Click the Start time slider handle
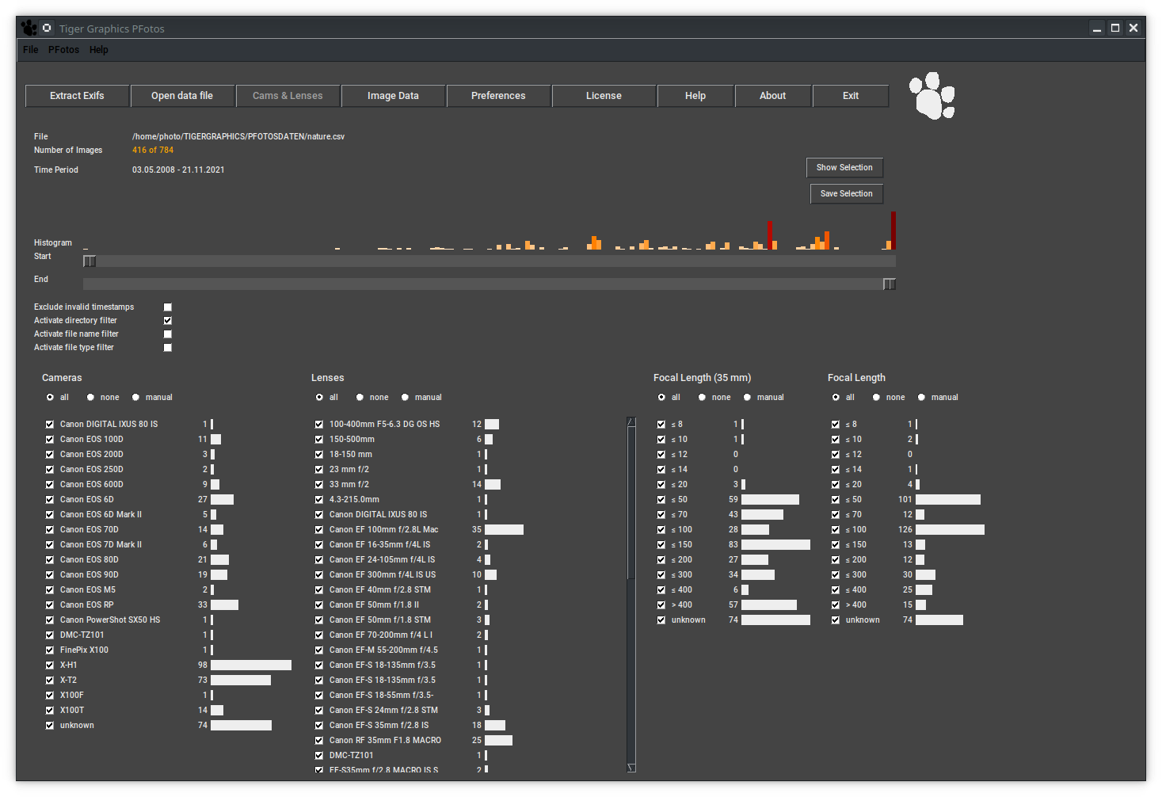The image size is (1162, 797). [90, 261]
